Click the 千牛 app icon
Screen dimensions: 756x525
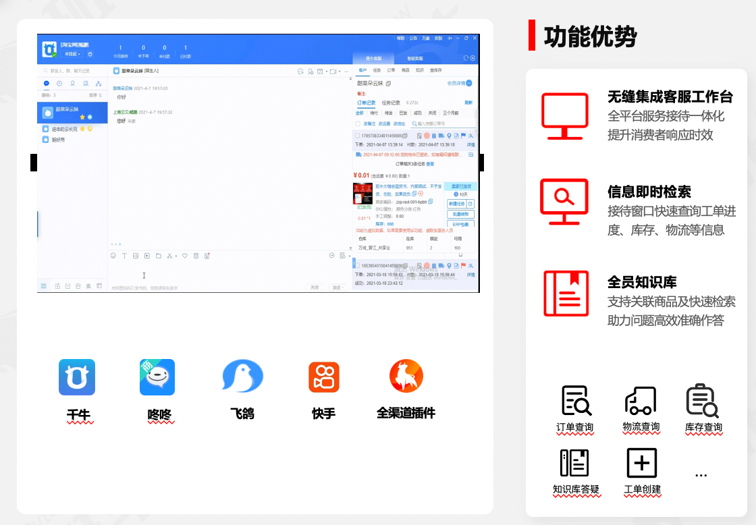coord(76,377)
